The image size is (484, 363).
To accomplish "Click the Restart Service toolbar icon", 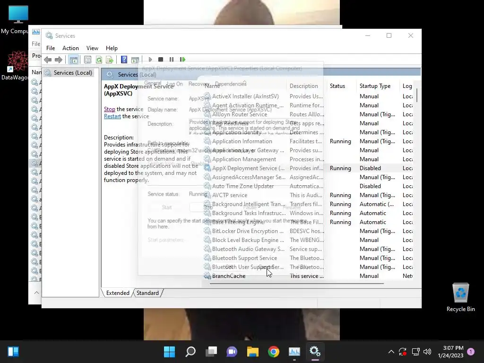I will [x=182, y=60].
